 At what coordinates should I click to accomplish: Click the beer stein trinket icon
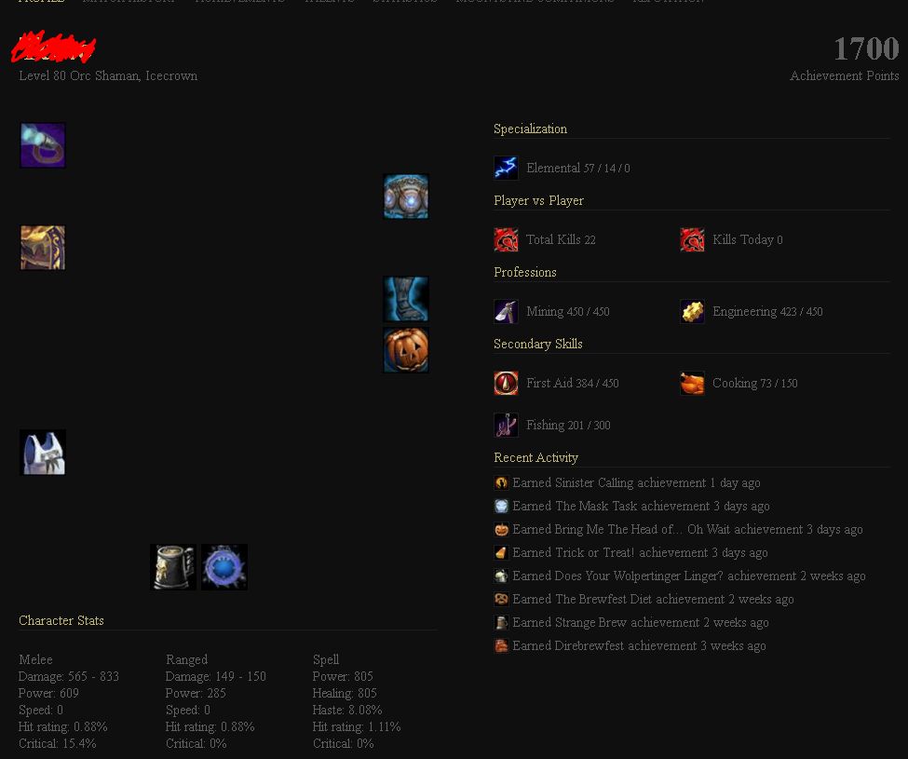click(x=173, y=567)
